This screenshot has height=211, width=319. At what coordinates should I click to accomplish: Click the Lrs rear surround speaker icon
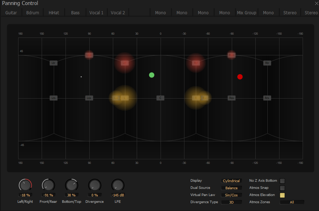click(53, 97)
